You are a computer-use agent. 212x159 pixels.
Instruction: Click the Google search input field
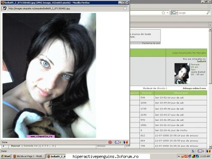192,13
